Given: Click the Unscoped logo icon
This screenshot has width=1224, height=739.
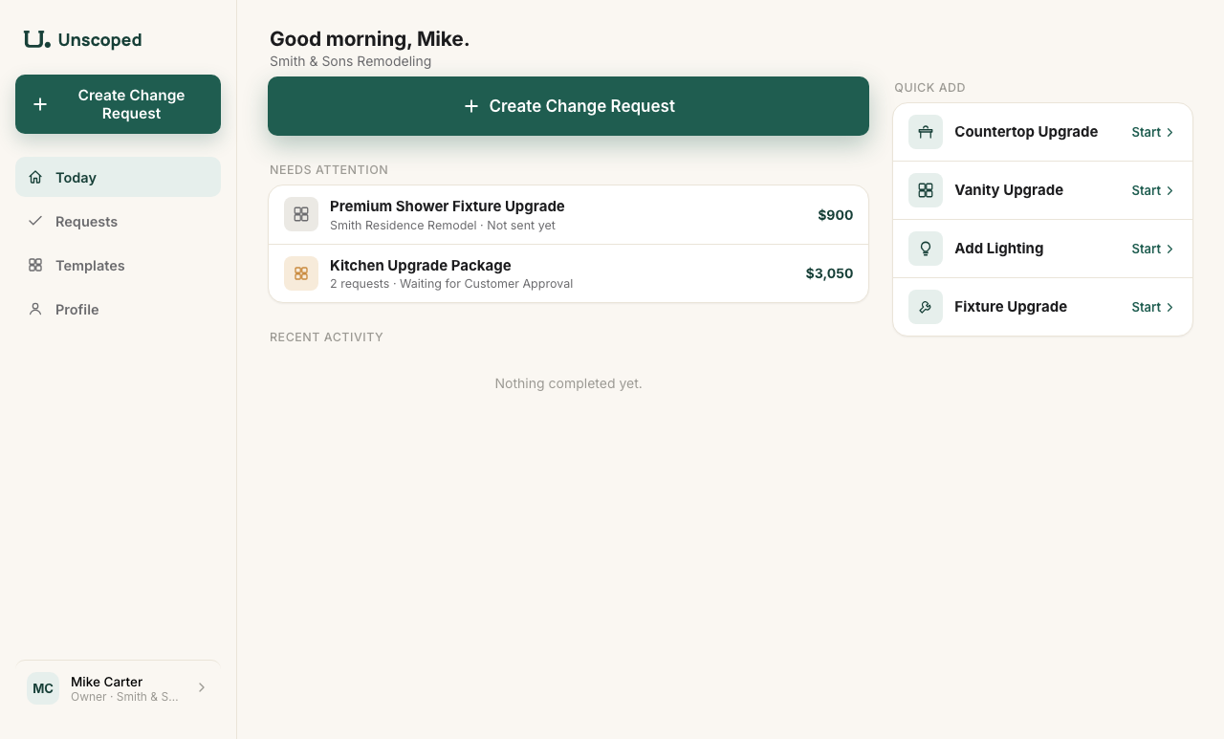Looking at the screenshot, I should click(36, 39).
